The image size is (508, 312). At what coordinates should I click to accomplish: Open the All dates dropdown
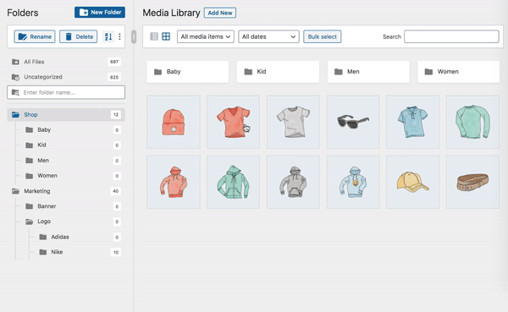268,36
